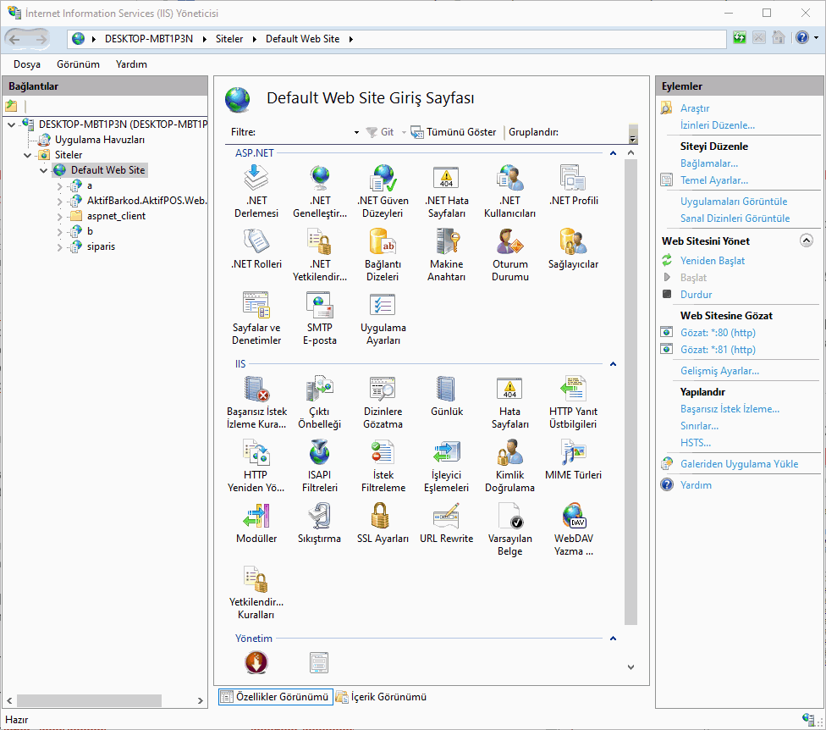Switch to İçerik Görünümü tab
This screenshot has width=826, height=730.
pyautogui.click(x=382, y=697)
